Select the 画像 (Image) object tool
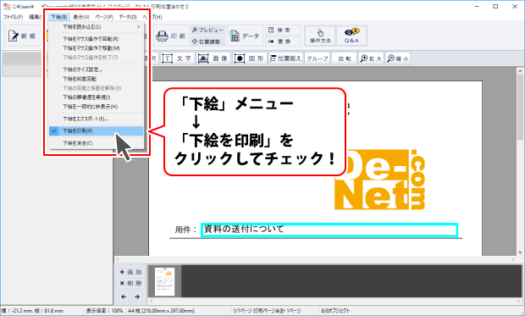The height and width of the screenshot is (316, 525). [213, 58]
